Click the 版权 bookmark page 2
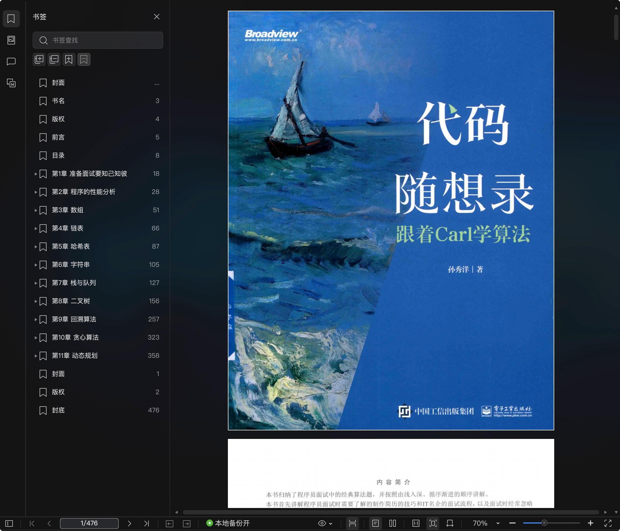This screenshot has height=531, width=620. (98, 392)
